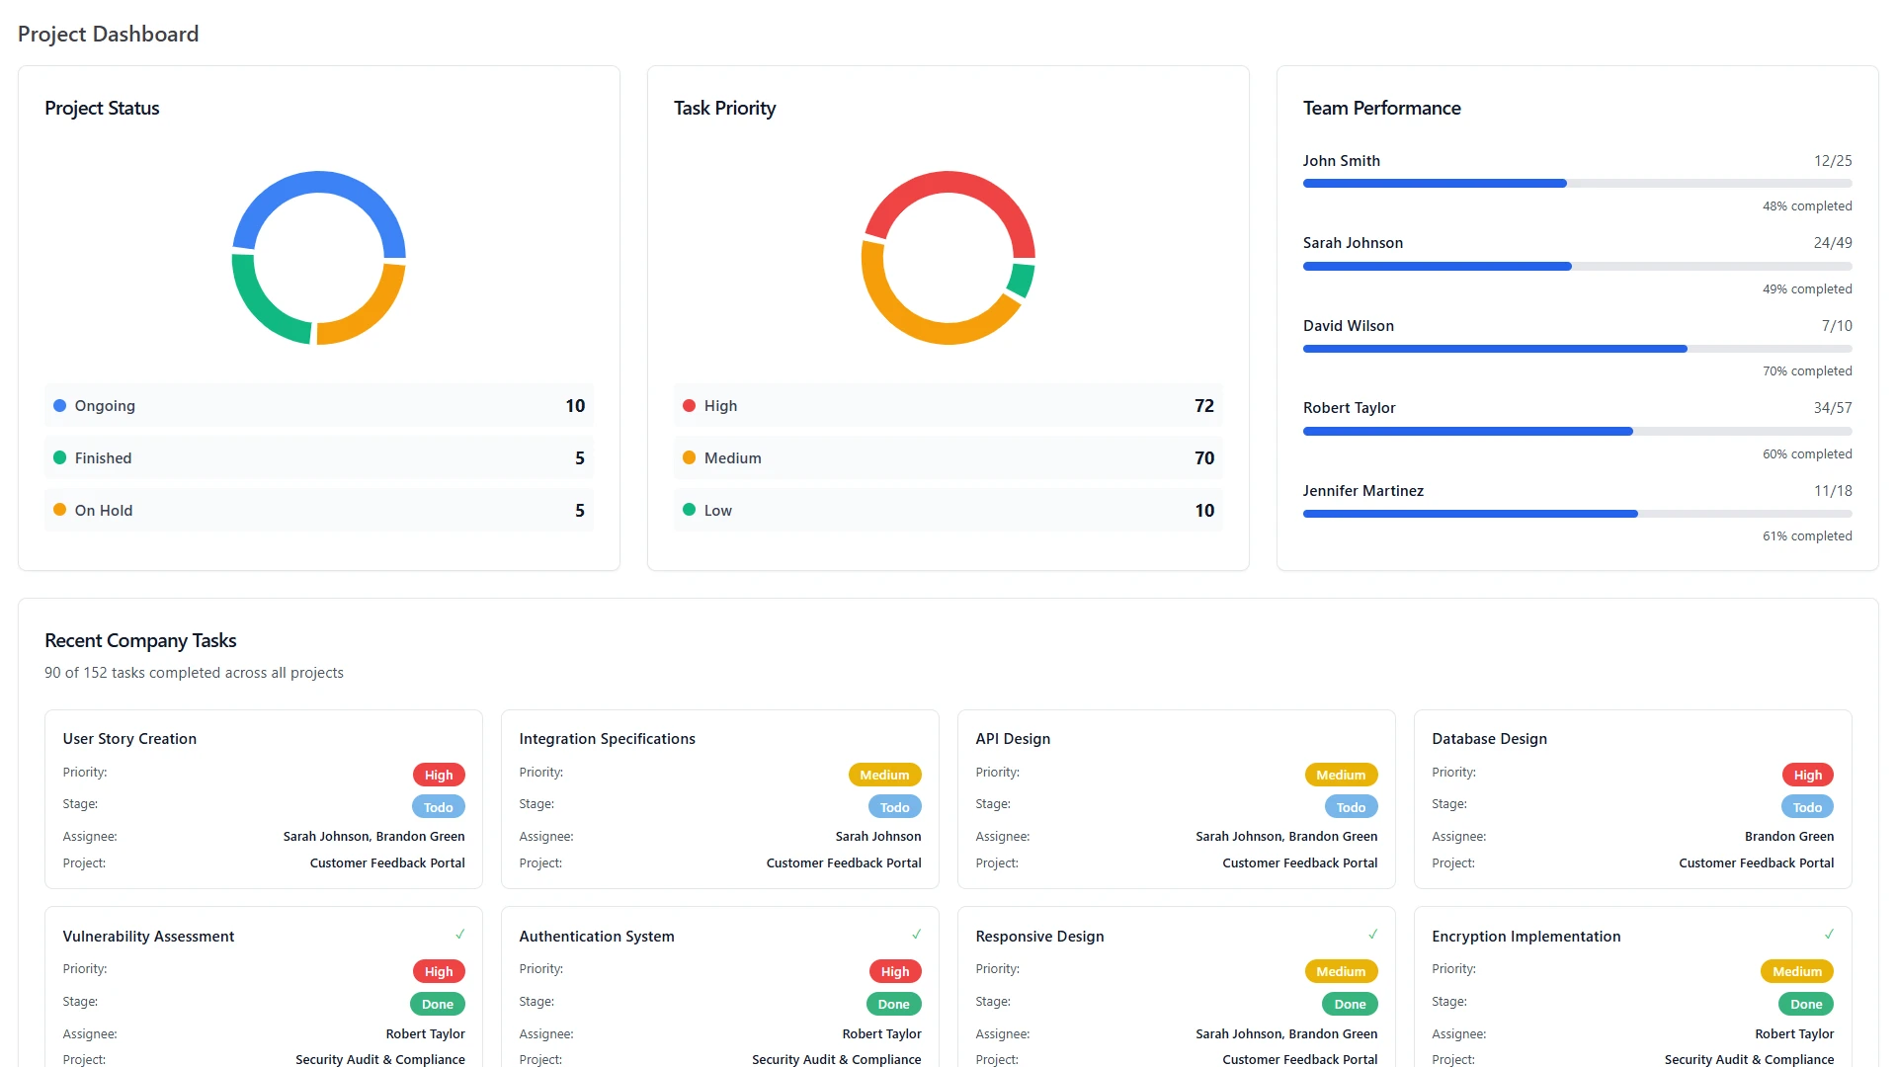Click John Smith's progress bar

1577,184
